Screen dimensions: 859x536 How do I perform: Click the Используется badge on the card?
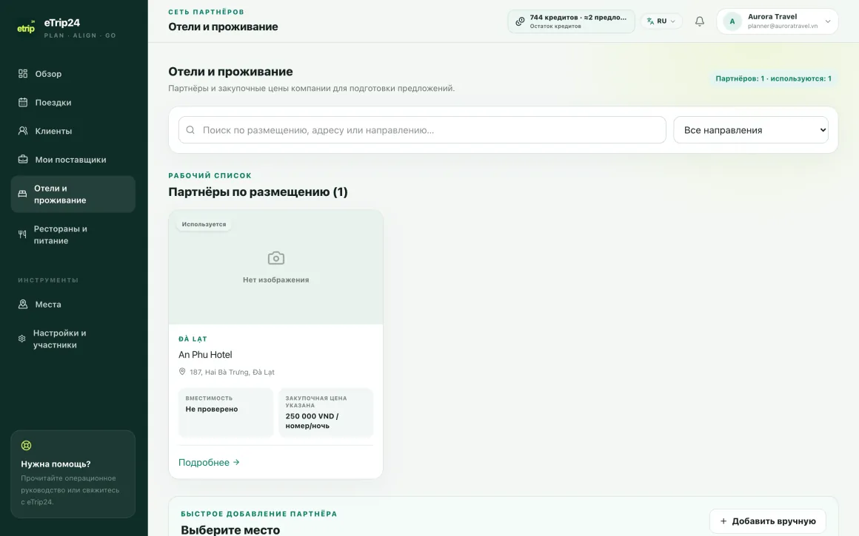204,224
